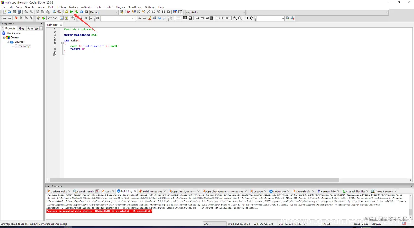Open the Plugins menu

click(x=120, y=7)
